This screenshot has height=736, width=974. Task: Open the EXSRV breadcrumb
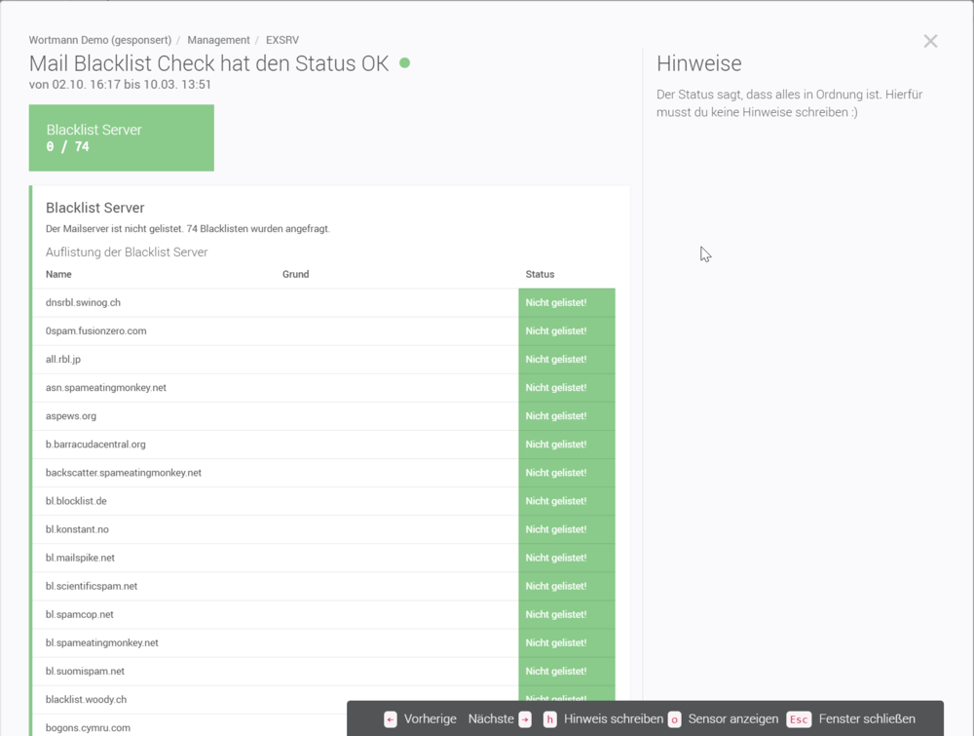282,40
